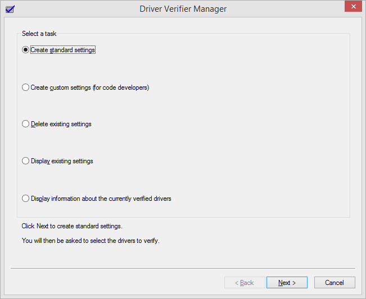Pick the Delete existing settings radio circle

25,124
